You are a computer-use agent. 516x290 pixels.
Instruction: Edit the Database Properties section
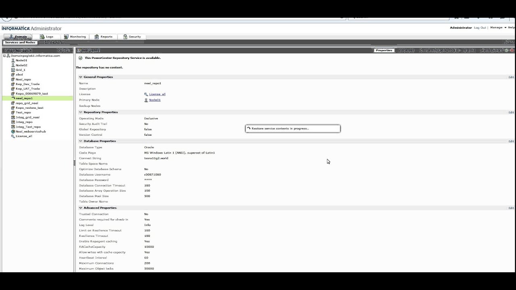[511, 141]
